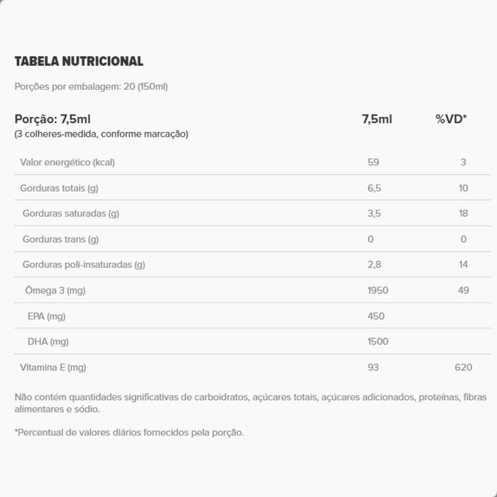
Task: Select the EPA (mg) row label
Action: 47,316
